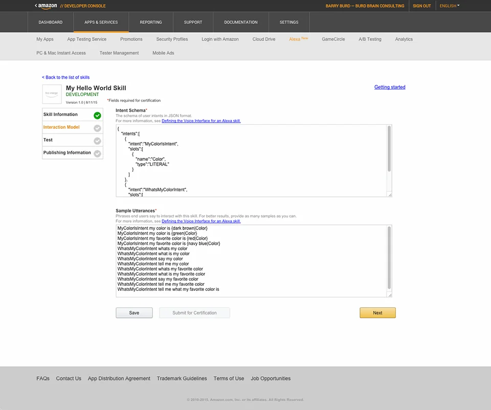Image resolution: width=491 pixels, height=410 pixels.
Task: Open App Distribution Agreement link
Action: (x=119, y=378)
